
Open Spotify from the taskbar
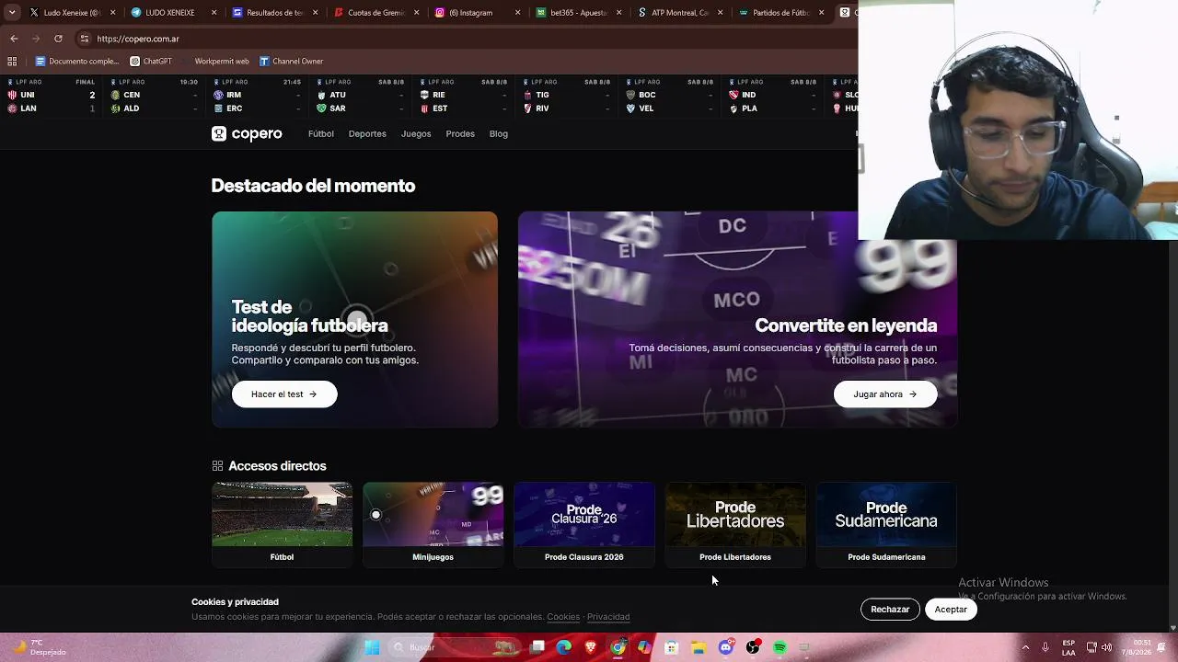[x=780, y=647]
